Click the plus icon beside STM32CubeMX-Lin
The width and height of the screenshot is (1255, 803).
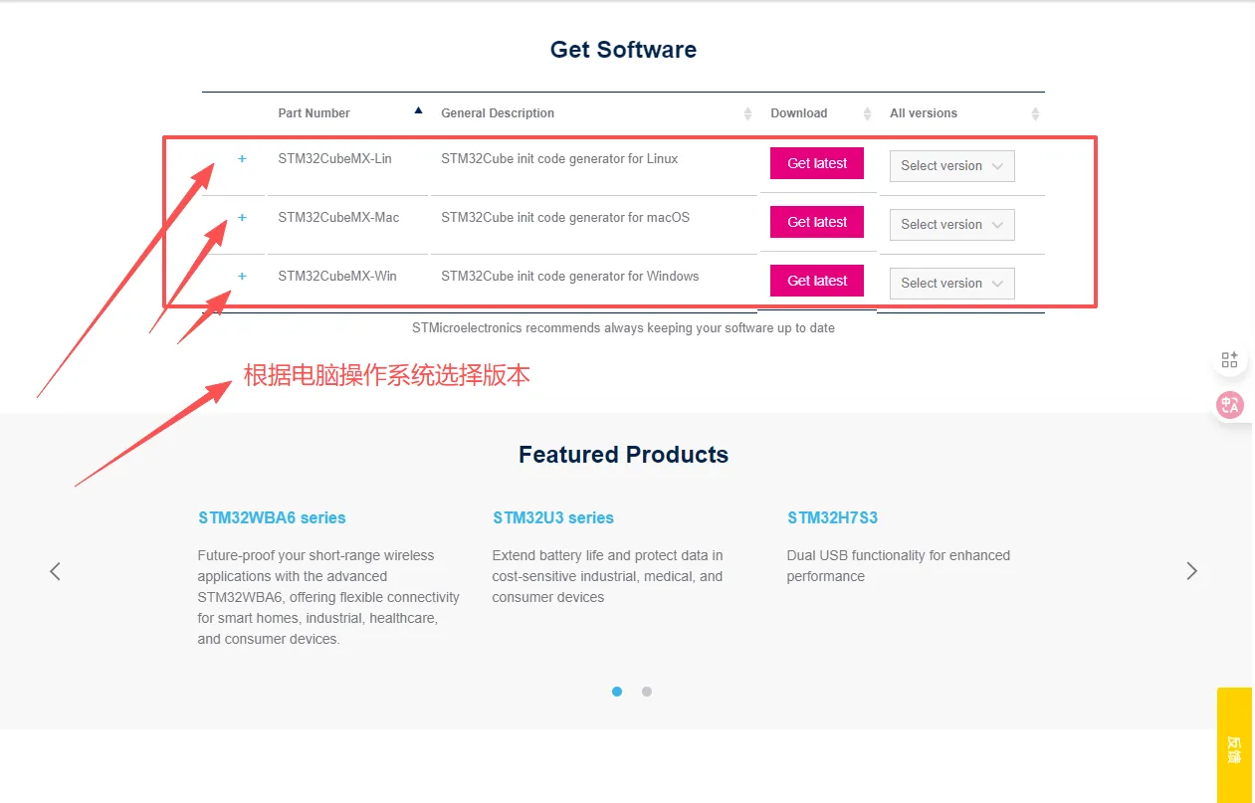point(242,158)
